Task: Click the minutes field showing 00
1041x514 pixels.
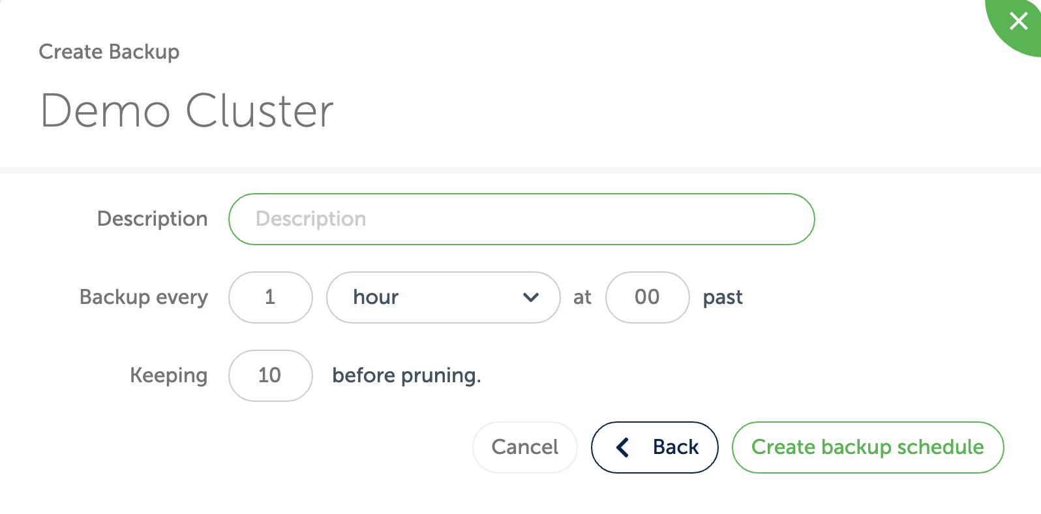Action: tap(647, 297)
